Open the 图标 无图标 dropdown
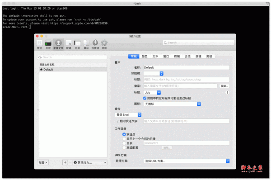The width and height of the screenshot is (271, 180). [x=172, y=104]
